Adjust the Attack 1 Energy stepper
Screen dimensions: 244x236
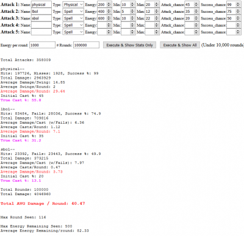(x=109, y=4)
